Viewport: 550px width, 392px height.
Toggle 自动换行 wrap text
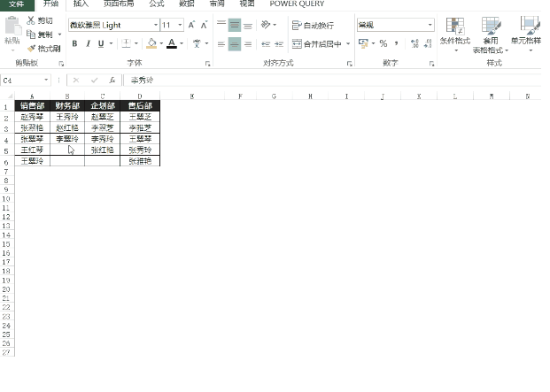313,26
